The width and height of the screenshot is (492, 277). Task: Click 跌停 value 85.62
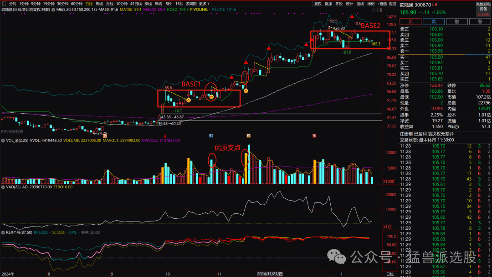click(485, 86)
